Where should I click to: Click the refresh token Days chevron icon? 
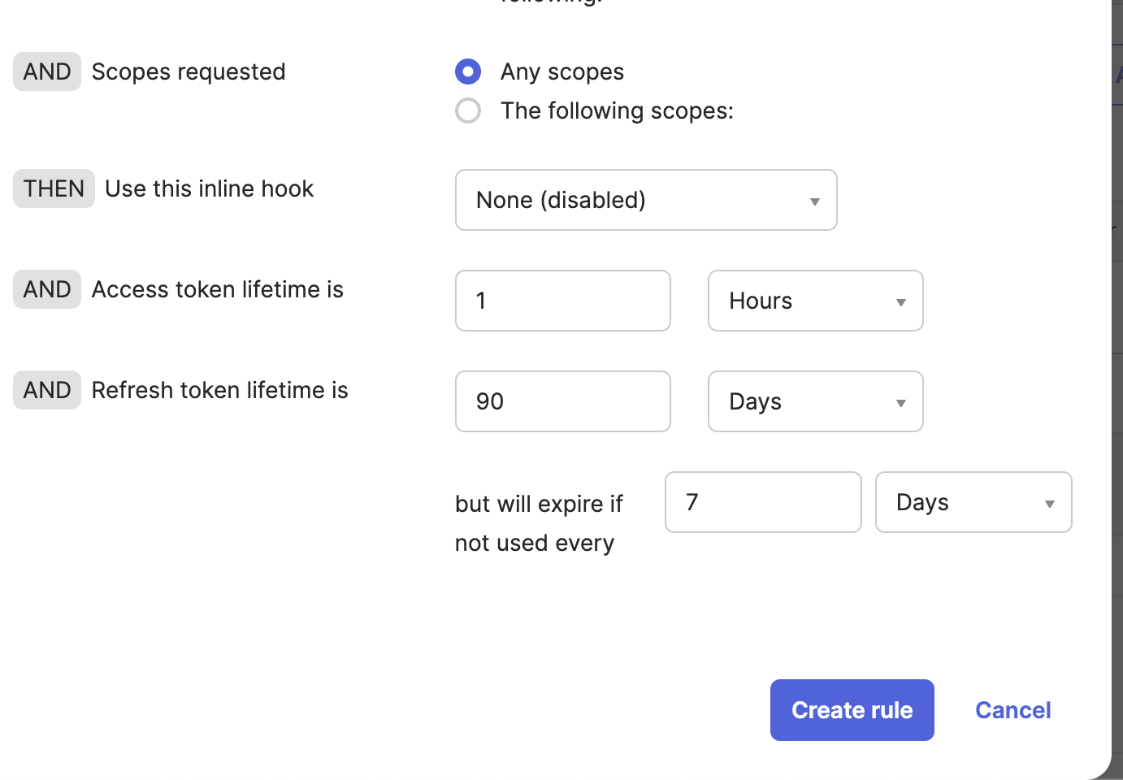[x=900, y=402]
